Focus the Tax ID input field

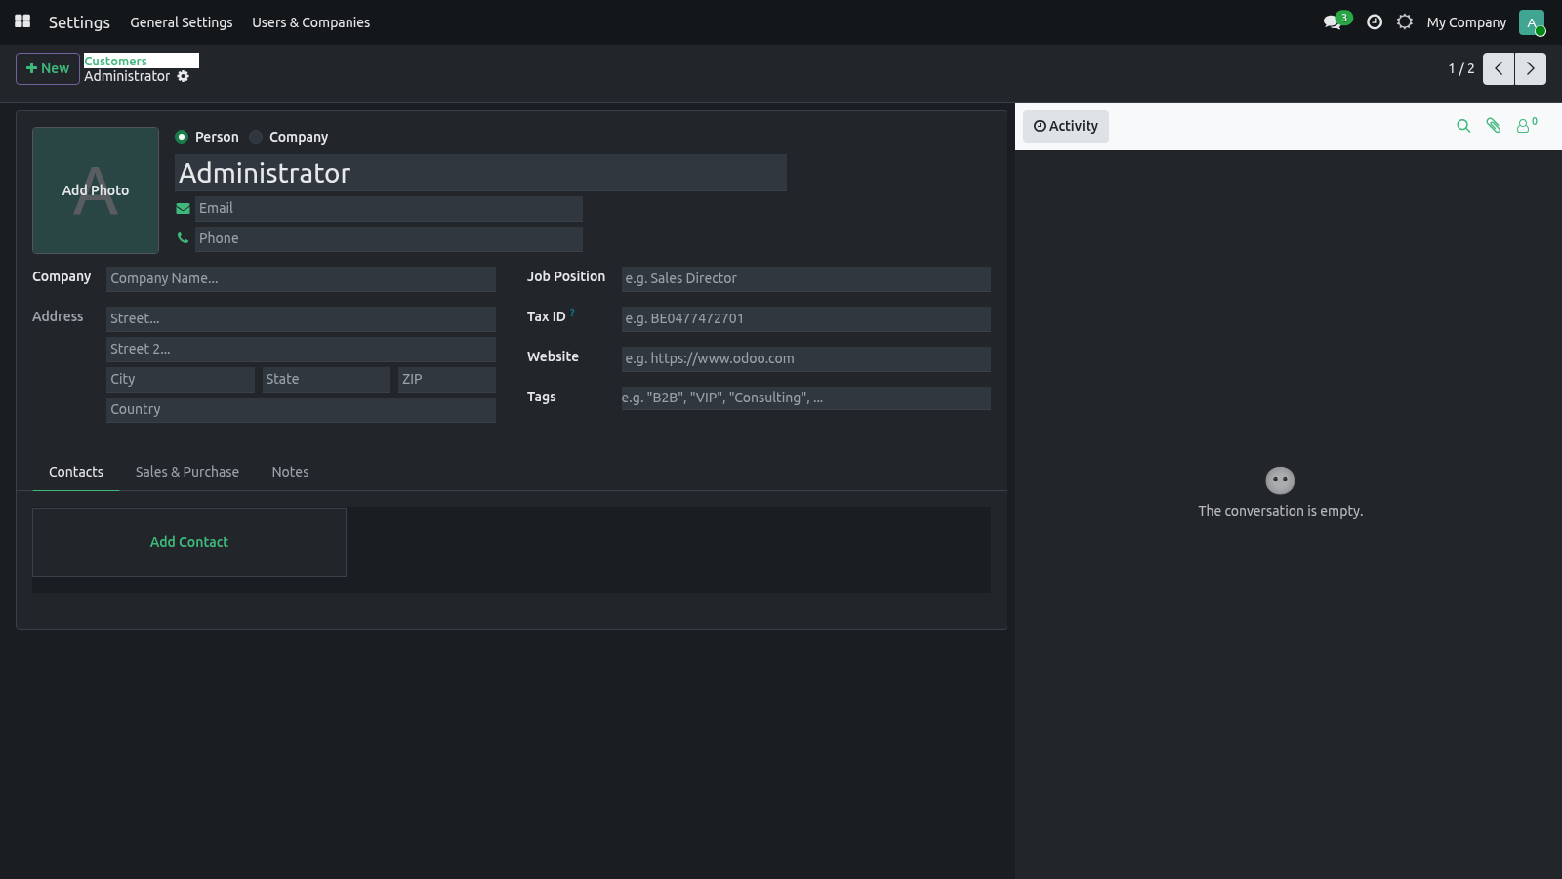[805, 319]
